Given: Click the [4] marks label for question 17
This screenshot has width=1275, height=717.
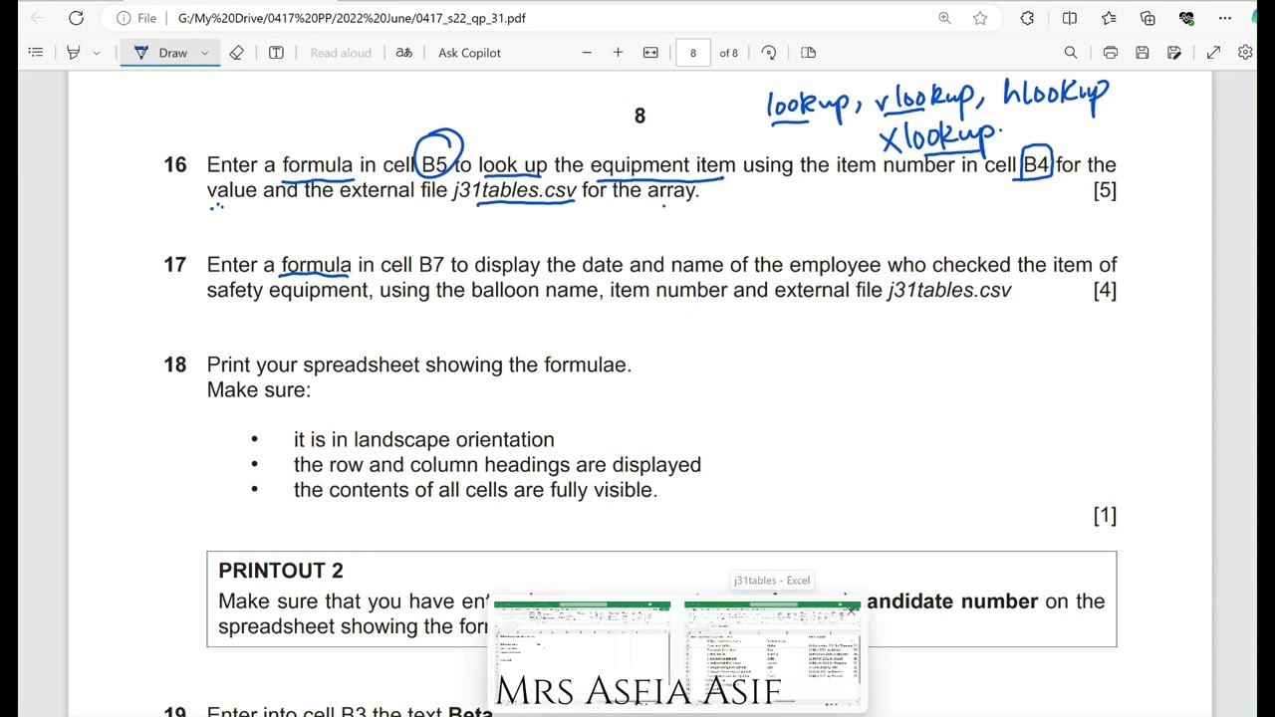Looking at the screenshot, I should 1105,290.
